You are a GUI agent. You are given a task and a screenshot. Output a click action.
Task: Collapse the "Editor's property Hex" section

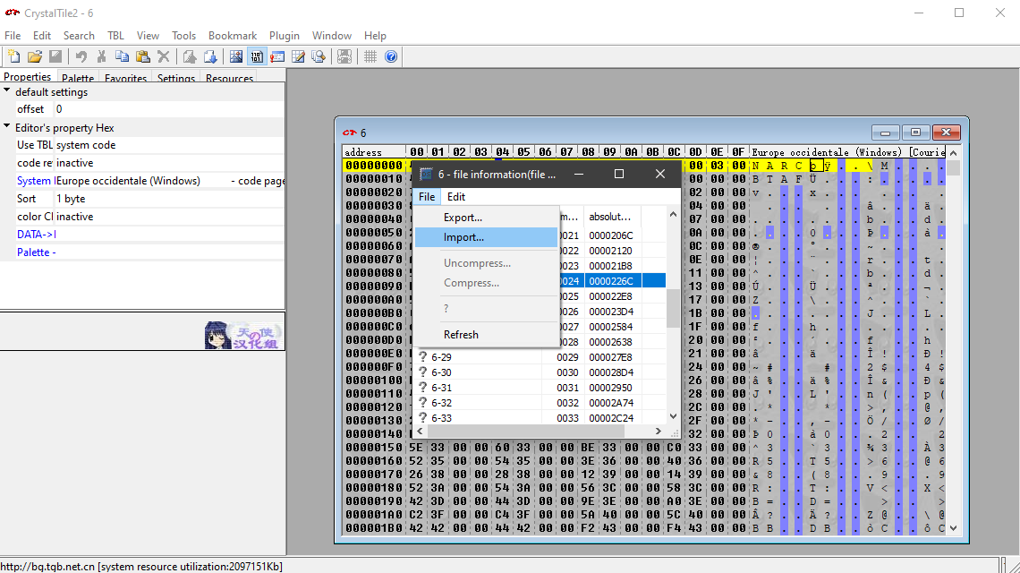coord(7,127)
